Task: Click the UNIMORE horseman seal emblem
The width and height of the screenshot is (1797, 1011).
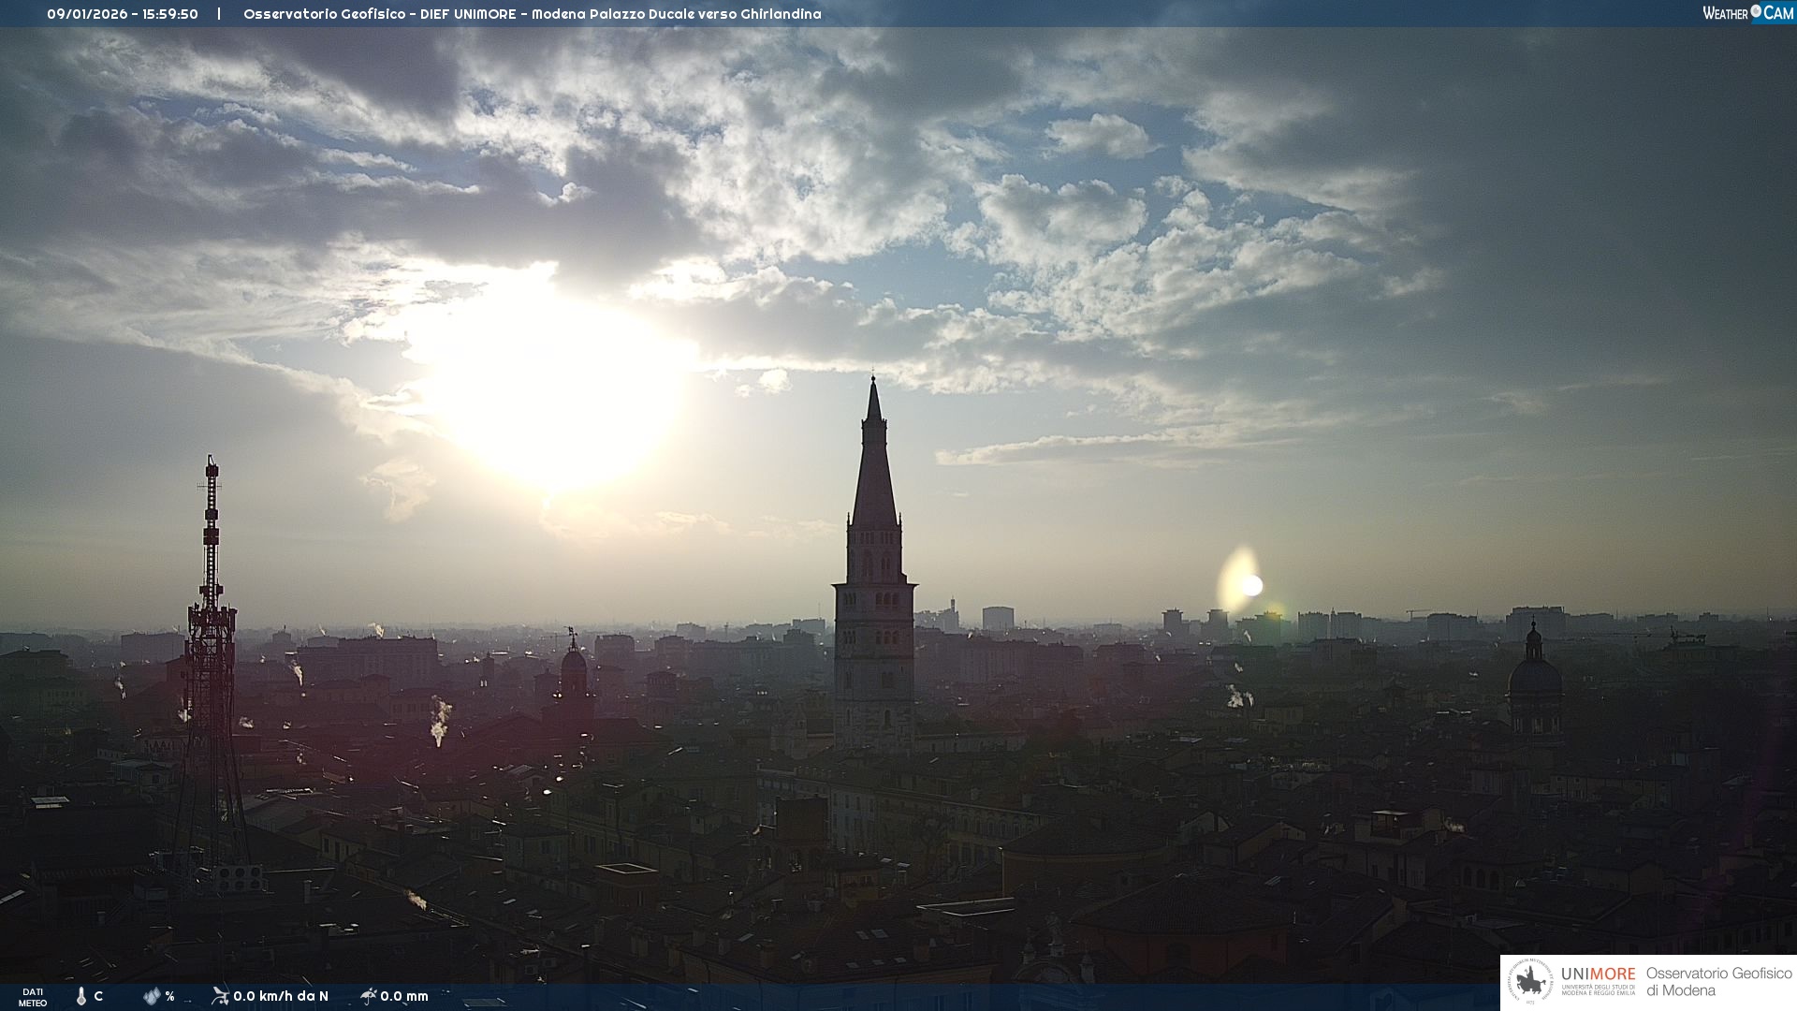Action: click(1531, 982)
